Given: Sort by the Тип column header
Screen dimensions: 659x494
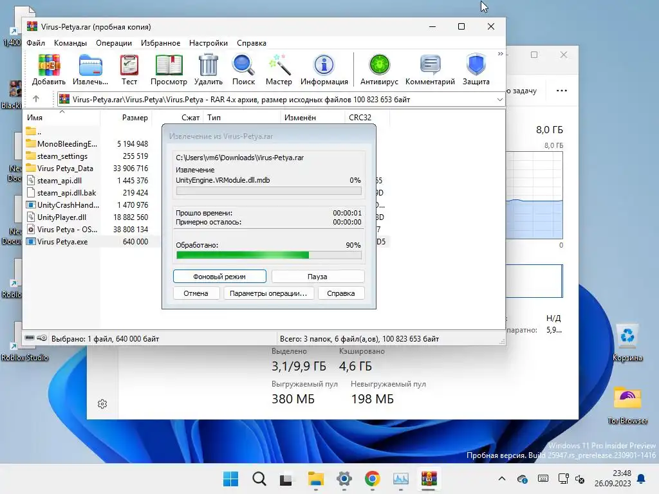Looking at the screenshot, I should 242,118.
